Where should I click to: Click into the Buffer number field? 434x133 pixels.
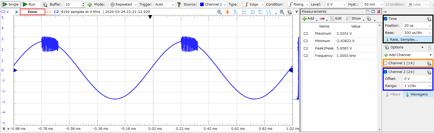(x=73, y=4)
